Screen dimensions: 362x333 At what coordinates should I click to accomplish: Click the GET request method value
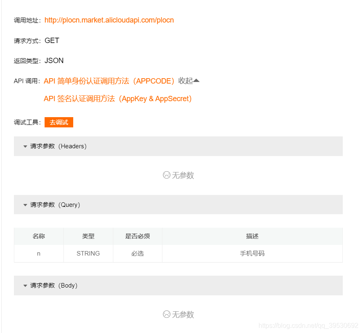(52, 41)
